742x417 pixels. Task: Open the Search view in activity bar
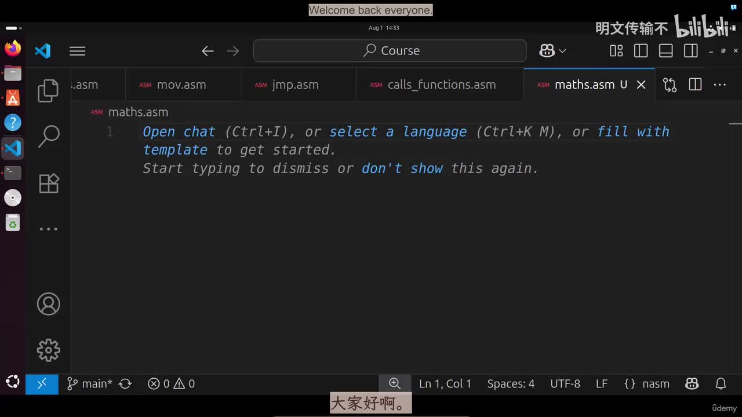click(48, 137)
